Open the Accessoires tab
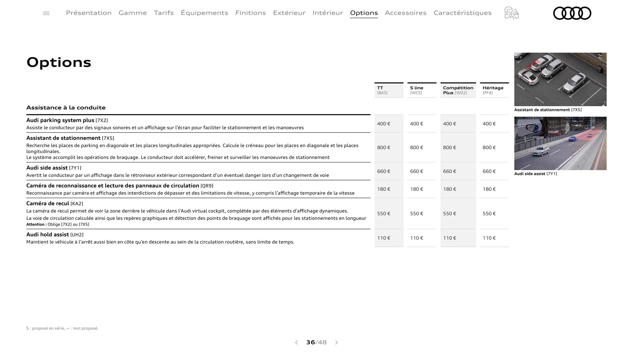This screenshot has height=356, width=633. point(406,13)
